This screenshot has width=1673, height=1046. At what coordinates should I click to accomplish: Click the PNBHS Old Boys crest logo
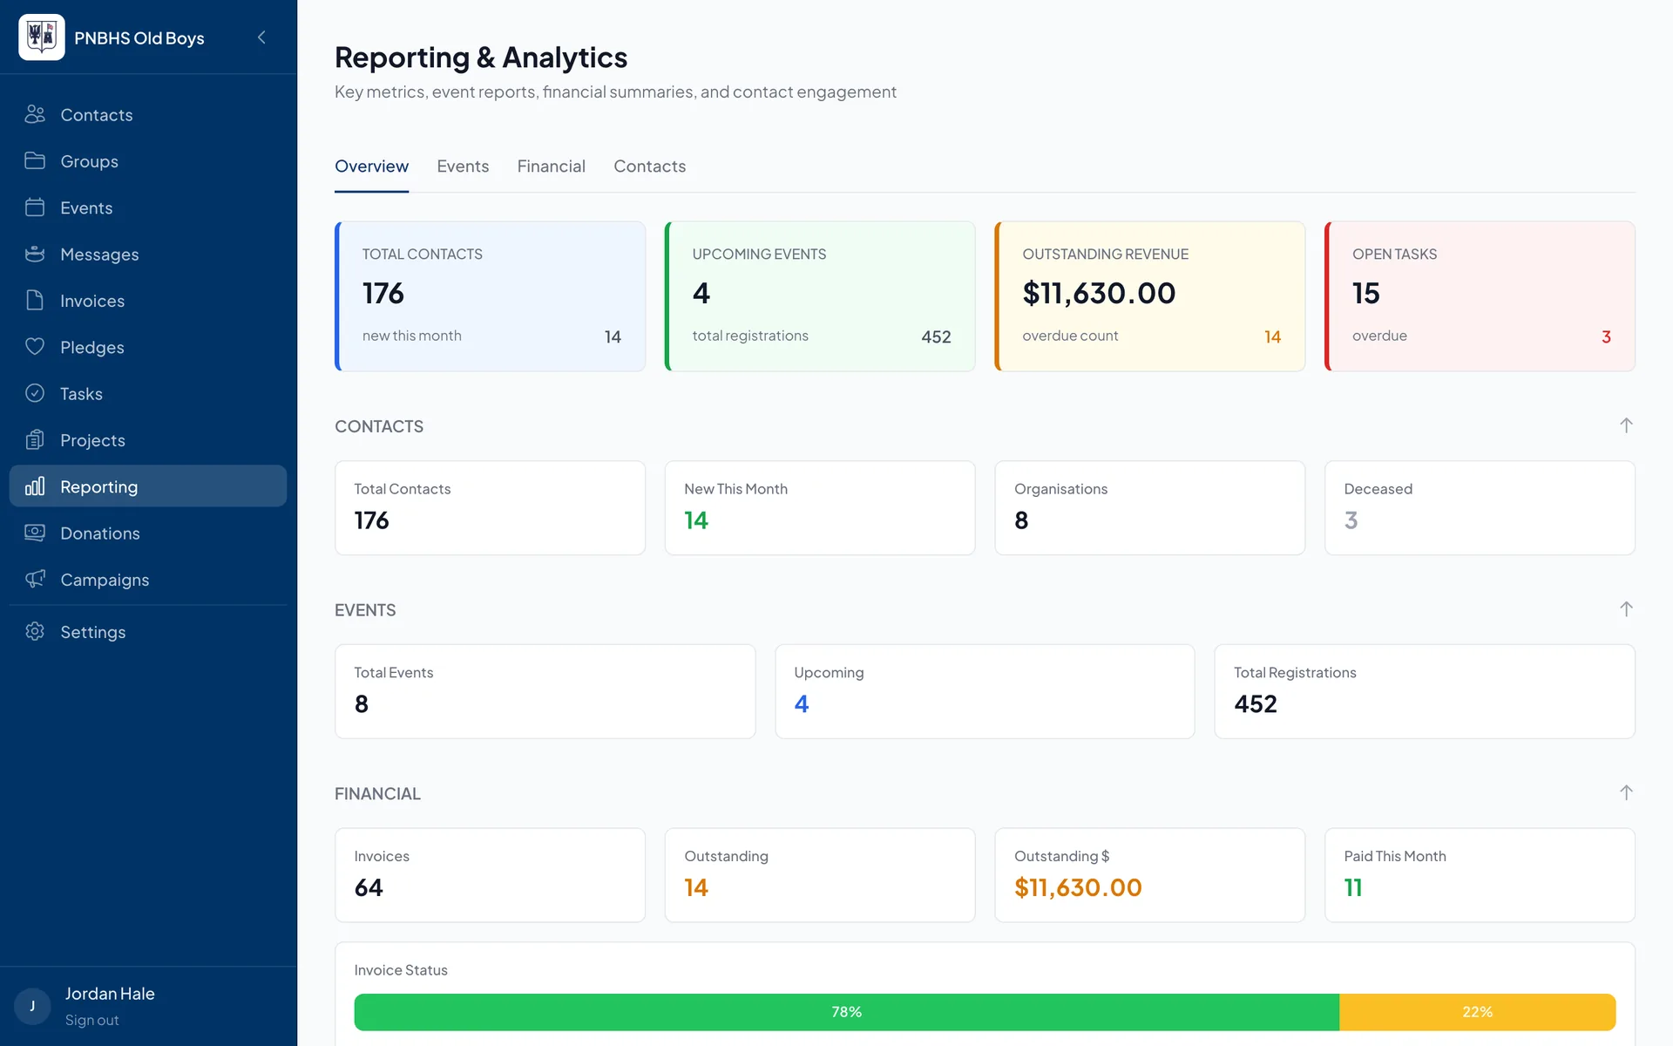pyautogui.click(x=42, y=37)
